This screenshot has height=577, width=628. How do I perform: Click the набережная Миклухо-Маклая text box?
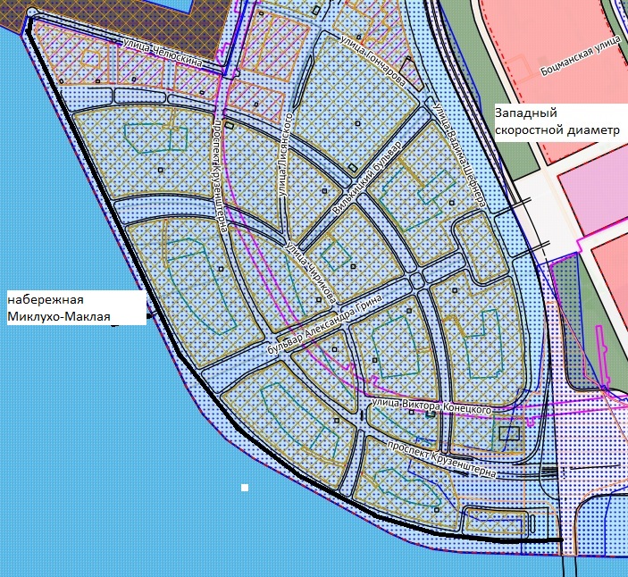(x=74, y=307)
